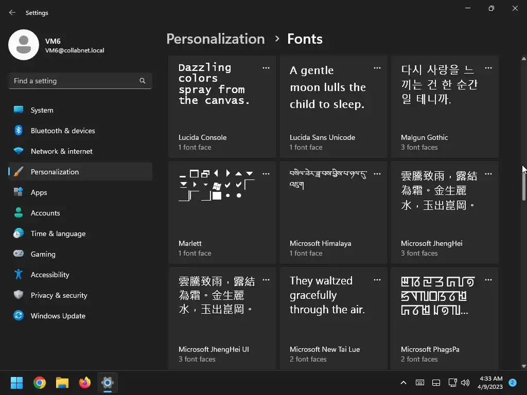Image resolution: width=527 pixels, height=395 pixels.
Task: Select the Accessibility figure icon
Action: [x=19, y=275]
